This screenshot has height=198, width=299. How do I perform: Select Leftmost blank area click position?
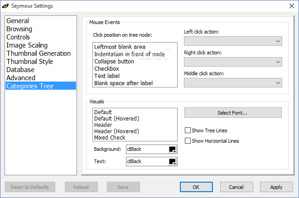tap(135, 47)
